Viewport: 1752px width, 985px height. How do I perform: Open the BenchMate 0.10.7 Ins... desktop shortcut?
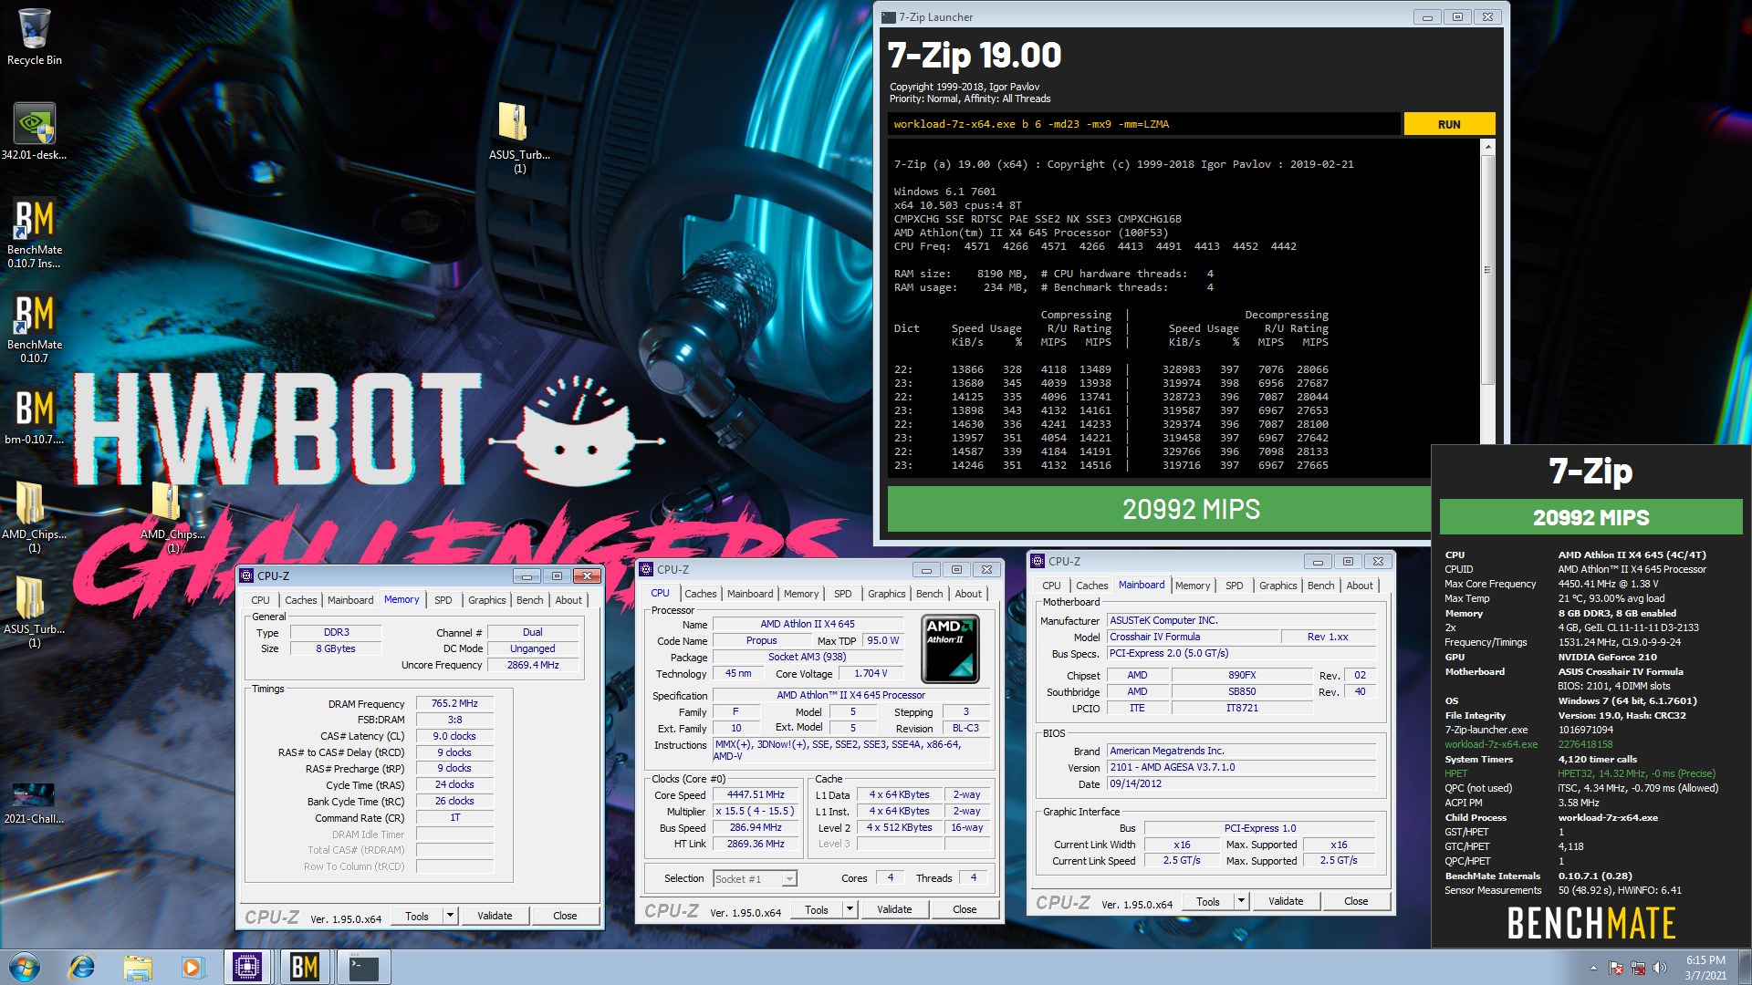(35, 233)
